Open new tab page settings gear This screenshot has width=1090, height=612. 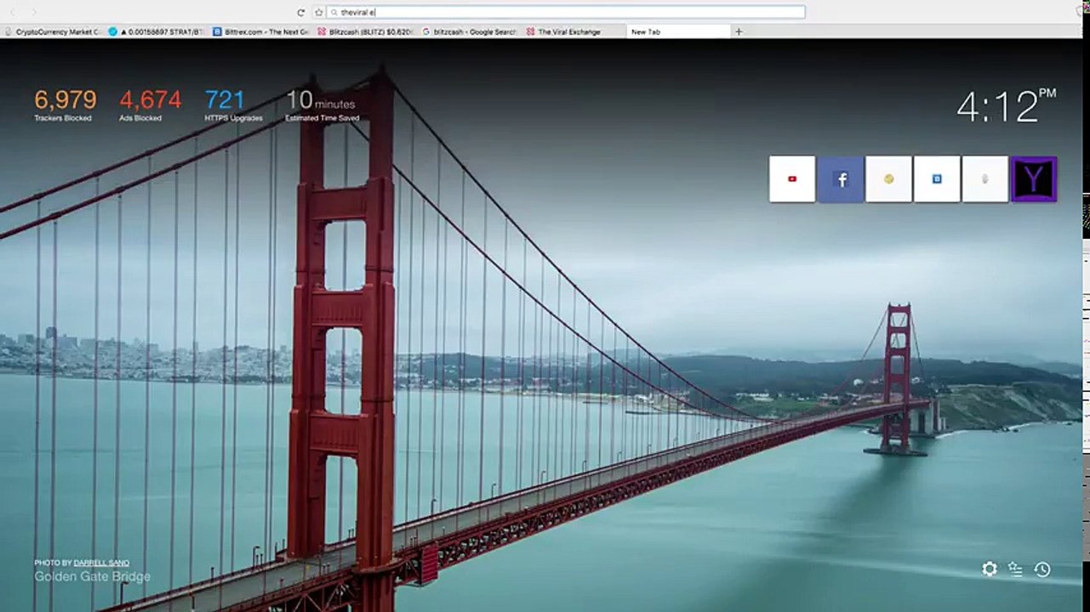tap(989, 569)
